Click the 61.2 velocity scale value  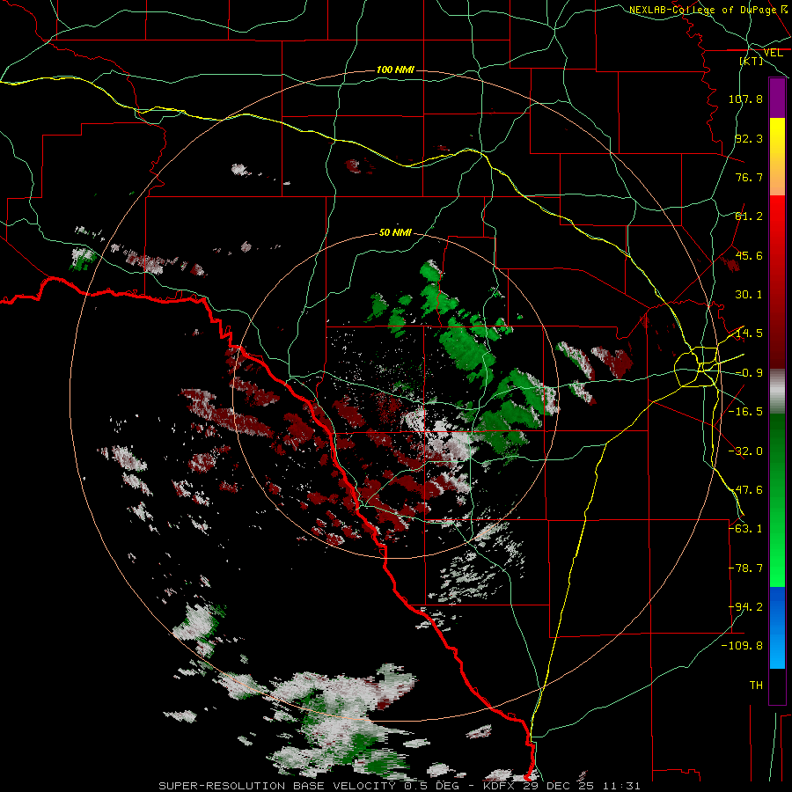[749, 216]
